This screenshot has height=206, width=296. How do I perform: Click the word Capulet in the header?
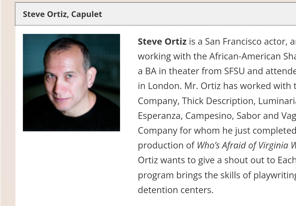[86, 14]
